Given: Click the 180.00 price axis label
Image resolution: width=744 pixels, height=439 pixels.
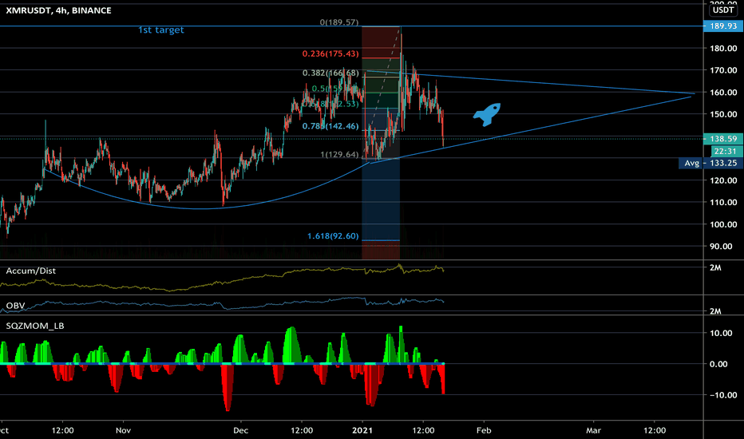Looking at the screenshot, I should coord(723,48).
